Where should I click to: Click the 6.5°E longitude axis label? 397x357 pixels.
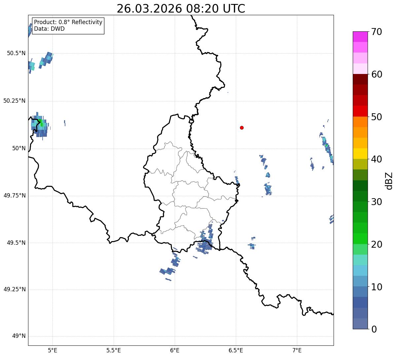click(236, 350)
